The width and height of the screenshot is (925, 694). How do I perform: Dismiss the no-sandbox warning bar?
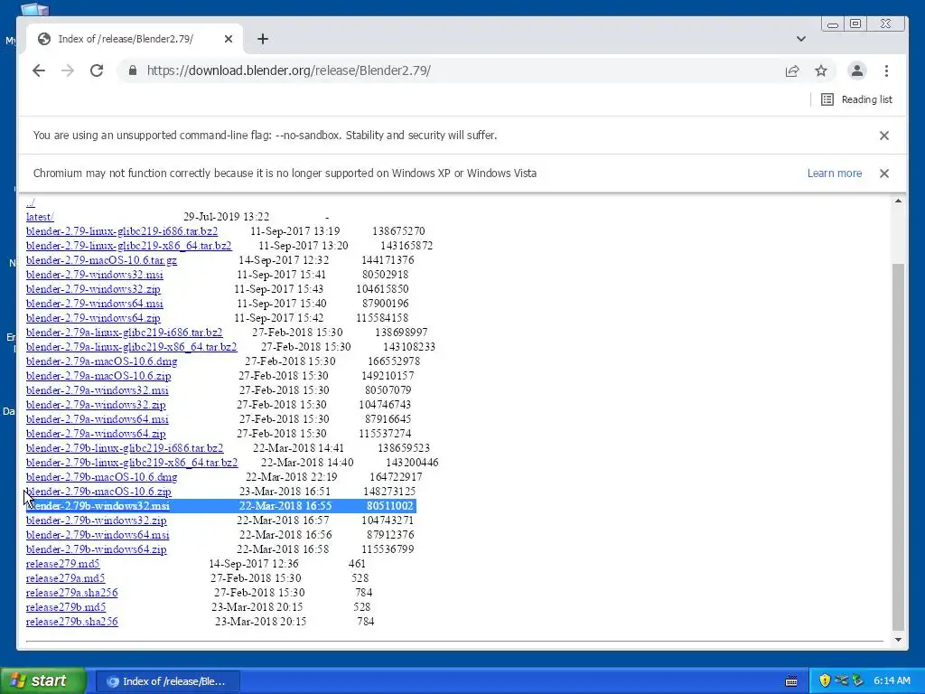(883, 136)
